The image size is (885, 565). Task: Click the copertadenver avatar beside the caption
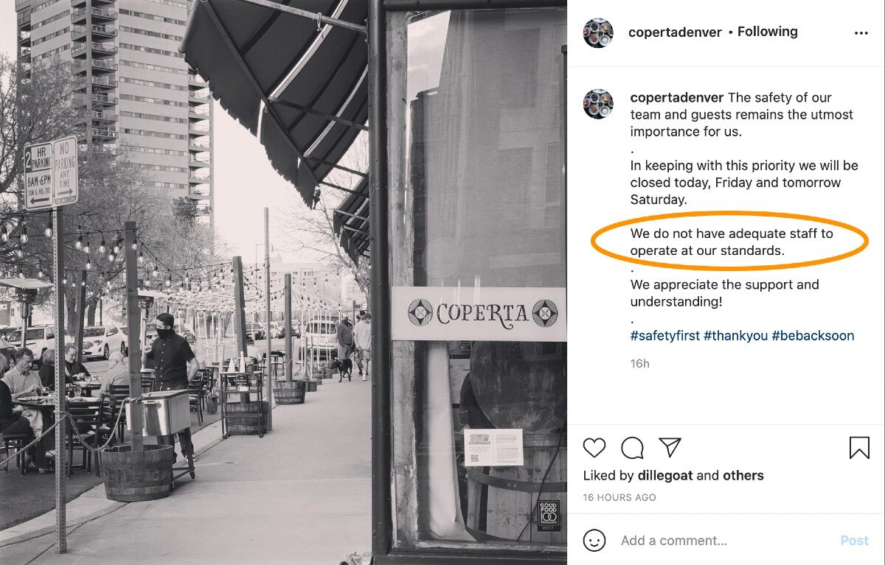click(598, 104)
